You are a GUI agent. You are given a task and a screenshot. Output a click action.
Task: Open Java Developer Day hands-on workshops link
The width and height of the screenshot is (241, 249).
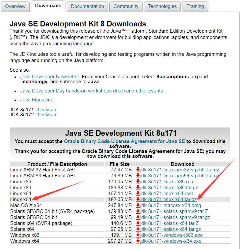[x=92, y=91]
